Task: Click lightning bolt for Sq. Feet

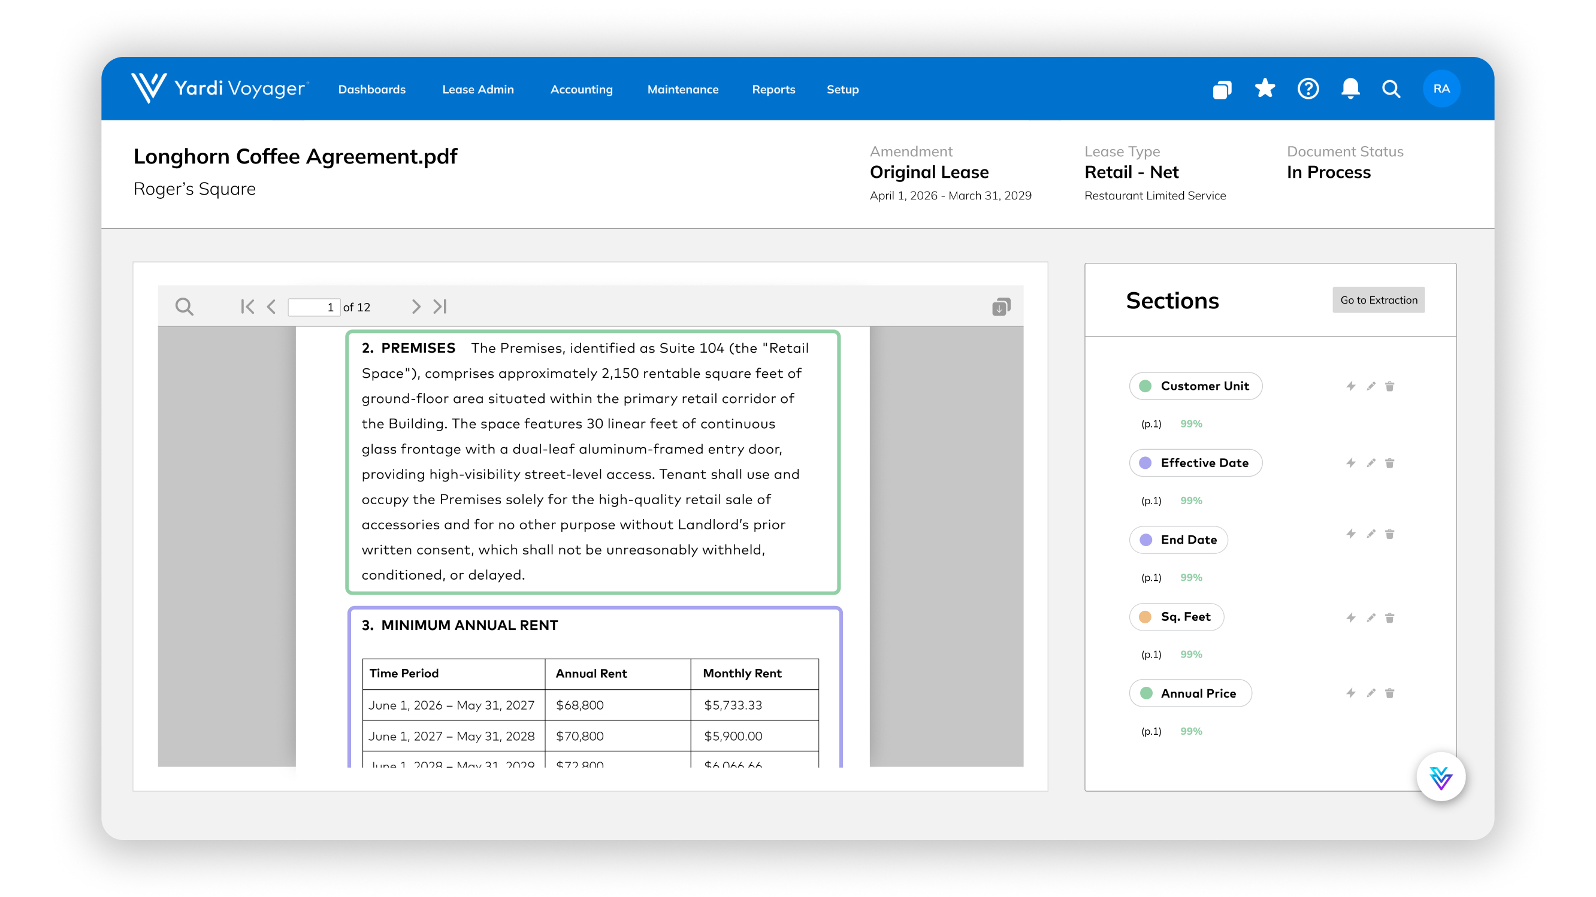Action: pos(1350,618)
